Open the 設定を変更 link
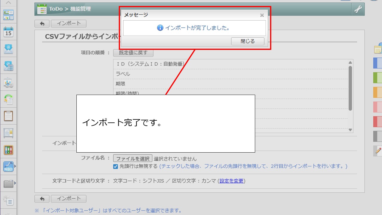The image size is (382, 215). [x=232, y=181]
